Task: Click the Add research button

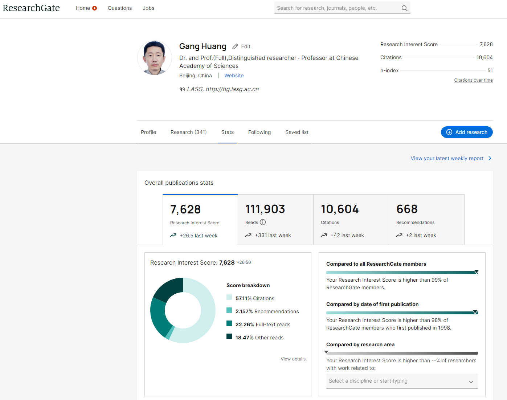Action: pos(467,132)
